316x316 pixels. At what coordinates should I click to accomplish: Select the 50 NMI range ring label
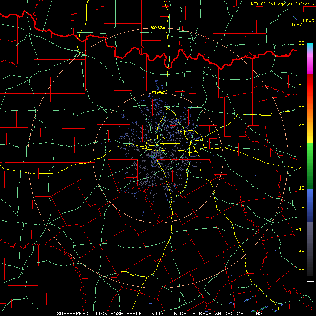point(158,93)
